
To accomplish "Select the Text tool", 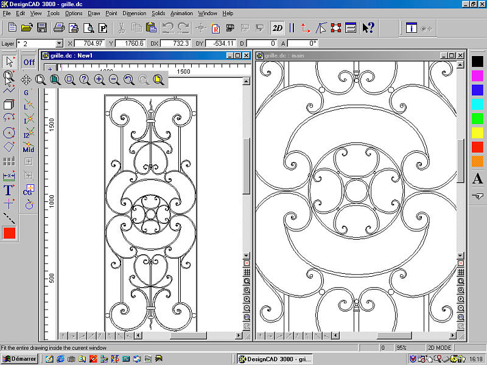I will pos(9,190).
